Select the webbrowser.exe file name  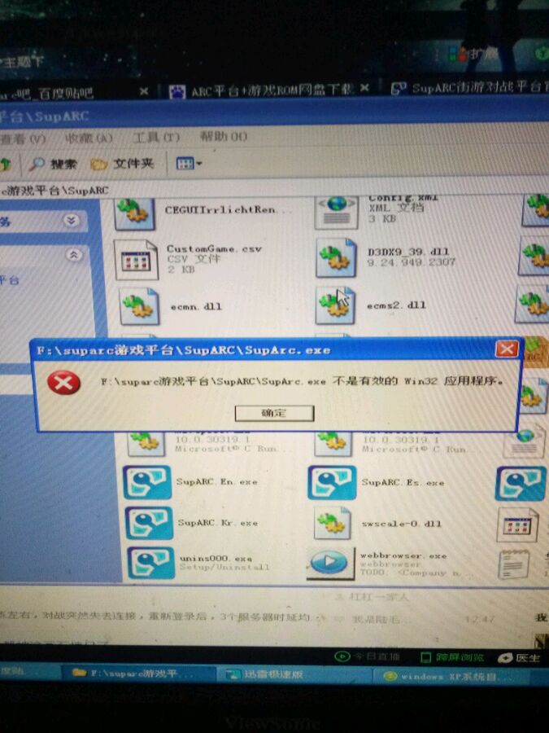403,555
